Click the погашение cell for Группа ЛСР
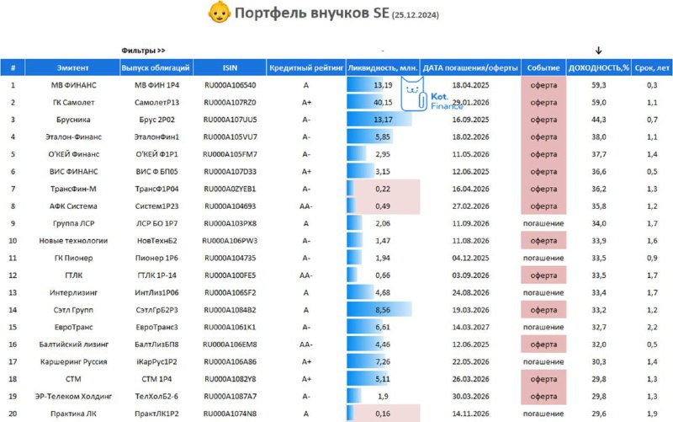The width and height of the screenshot is (673, 422). (543, 223)
